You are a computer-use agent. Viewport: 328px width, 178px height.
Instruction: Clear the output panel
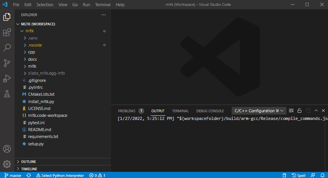click(x=291, y=111)
